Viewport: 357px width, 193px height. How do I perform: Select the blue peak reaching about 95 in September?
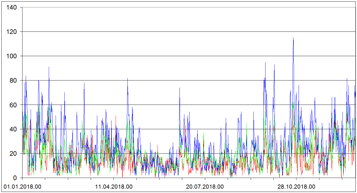pos(265,63)
